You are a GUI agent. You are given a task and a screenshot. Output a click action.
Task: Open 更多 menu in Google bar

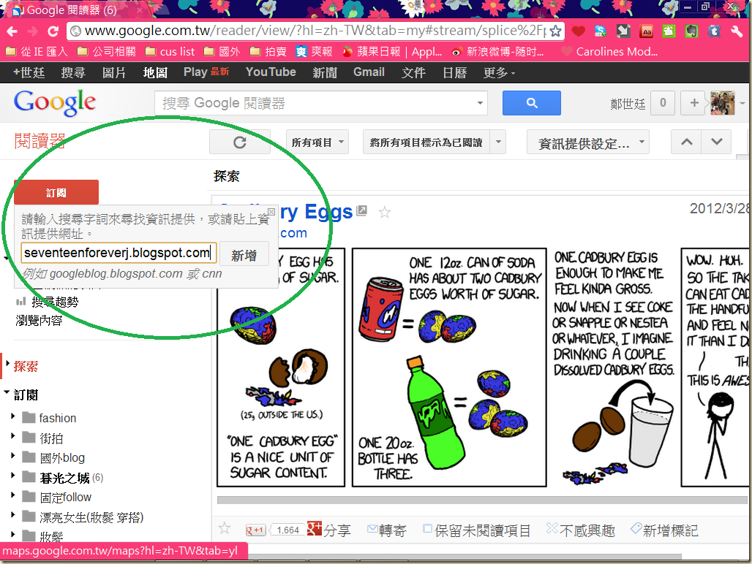499,73
